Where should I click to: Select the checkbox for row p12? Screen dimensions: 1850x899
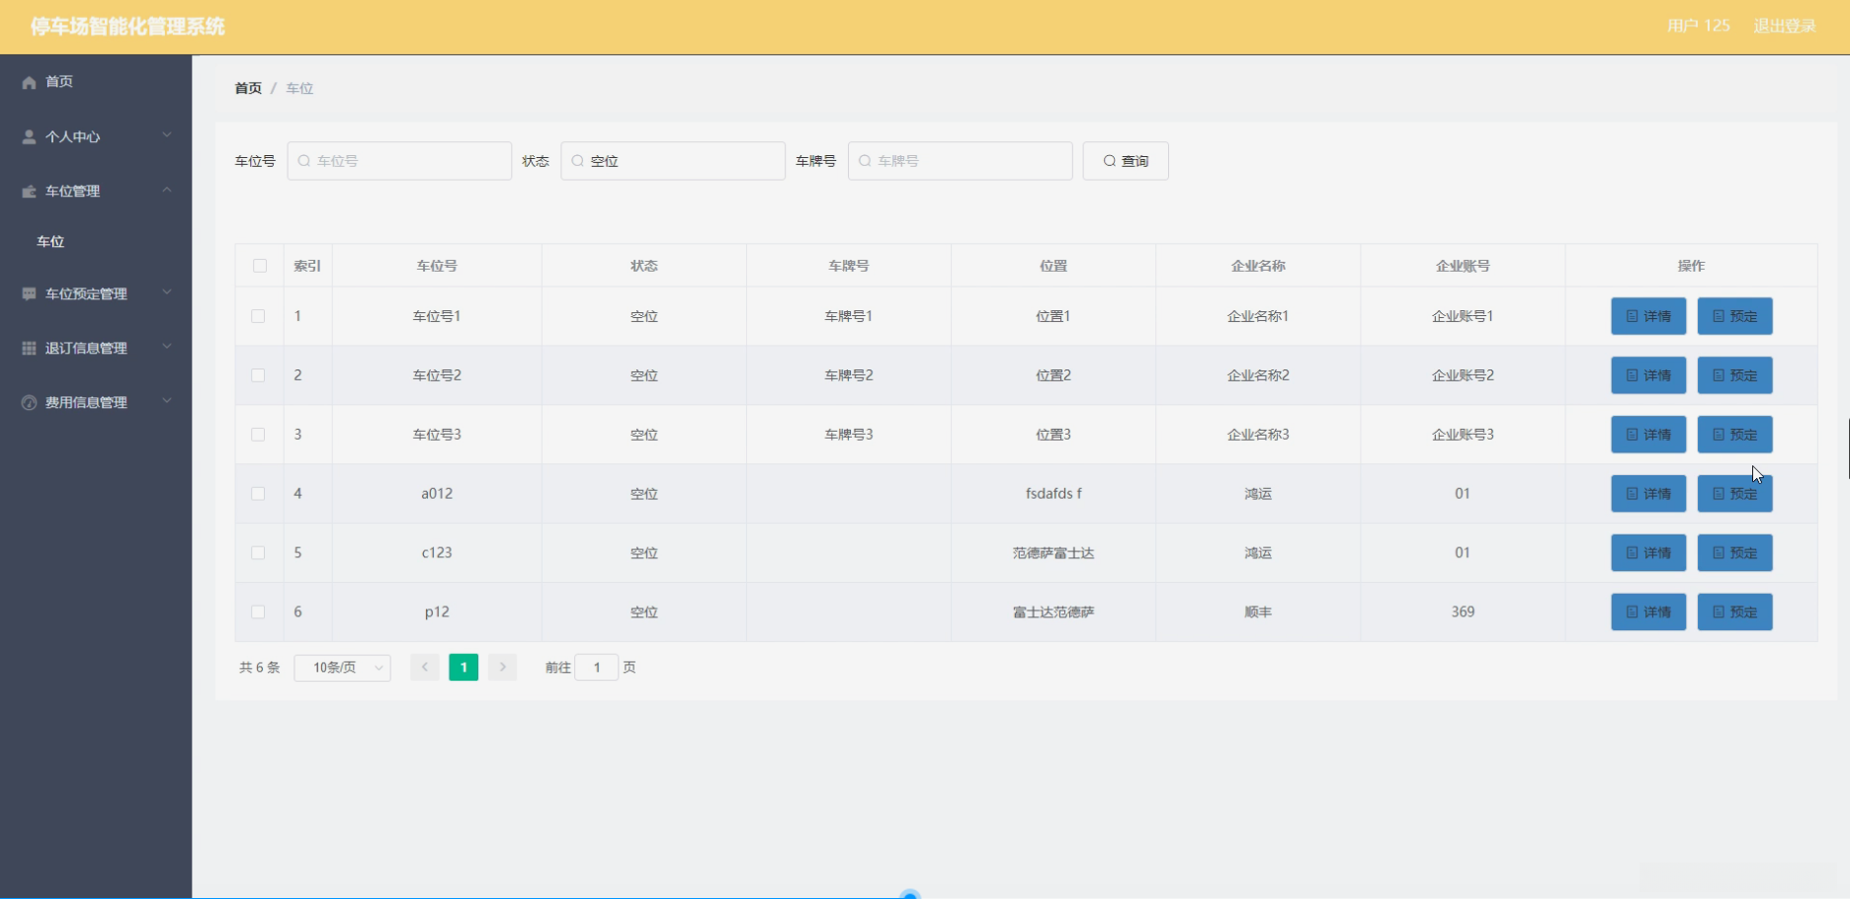(258, 613)
